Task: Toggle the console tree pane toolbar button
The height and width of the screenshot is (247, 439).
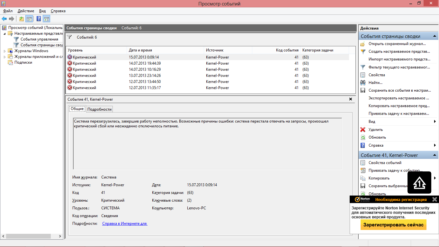Action: [x=29, y=19]
